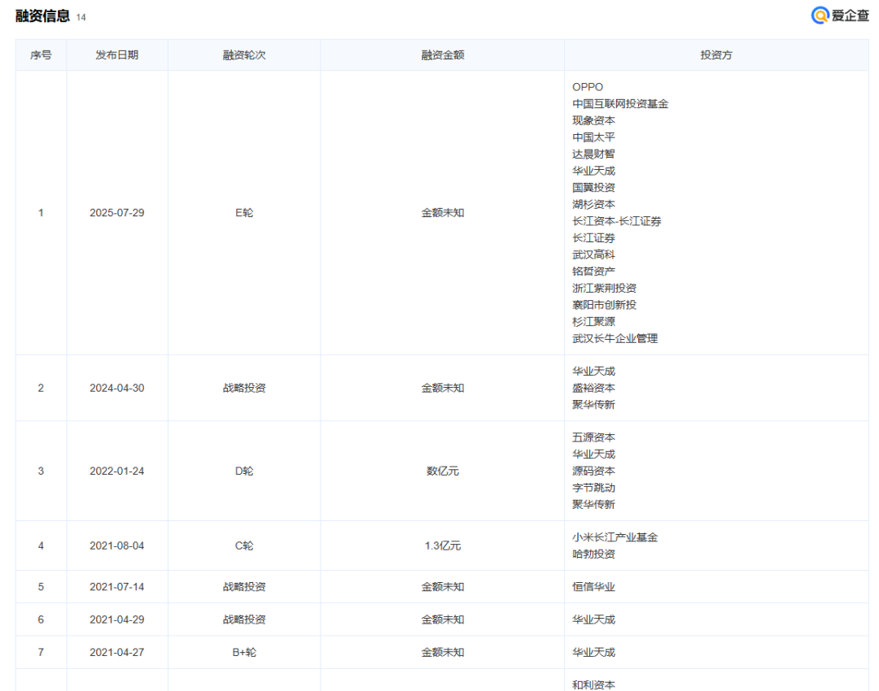Click 金额未知 in the 2021-04-27 row
Image resolution: width=879 pixels, height=691 pixels.
click(442, 652)
